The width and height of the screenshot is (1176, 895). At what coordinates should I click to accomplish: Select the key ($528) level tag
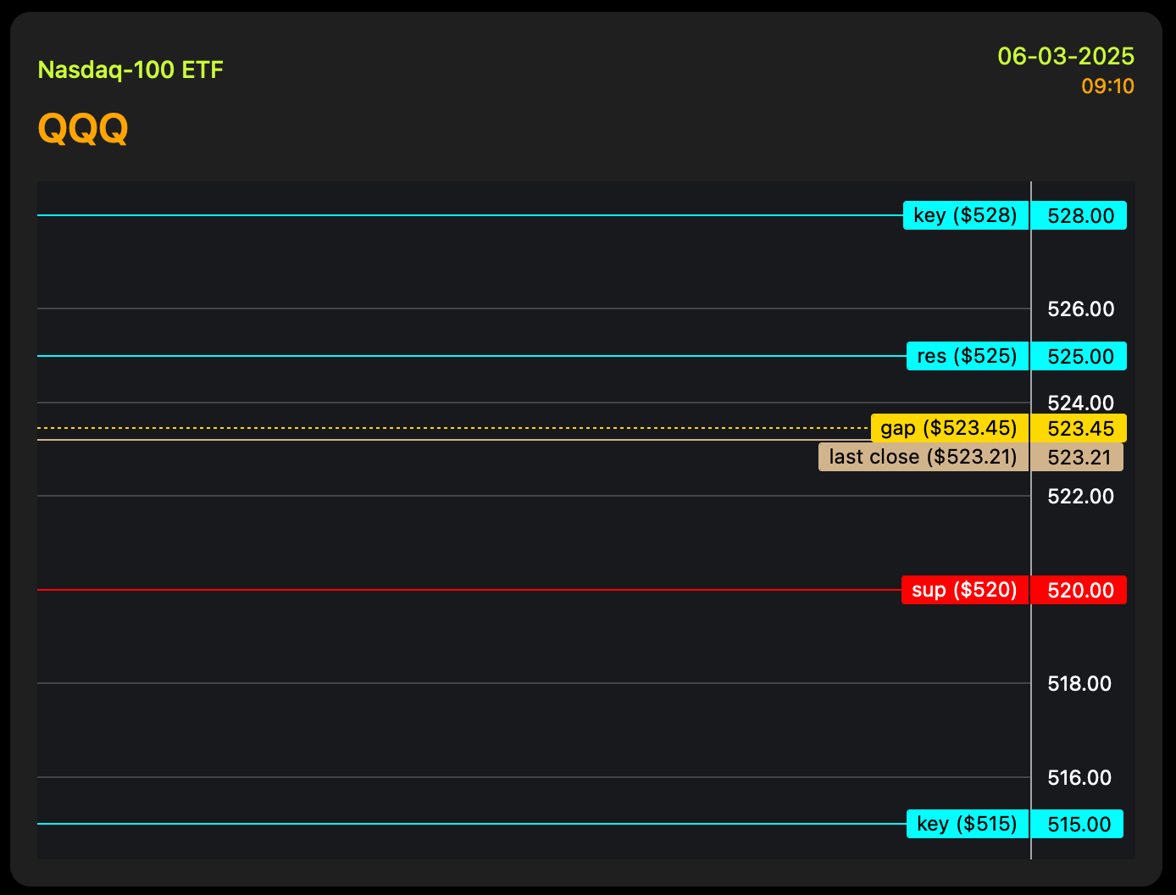(x=966, y=215)
